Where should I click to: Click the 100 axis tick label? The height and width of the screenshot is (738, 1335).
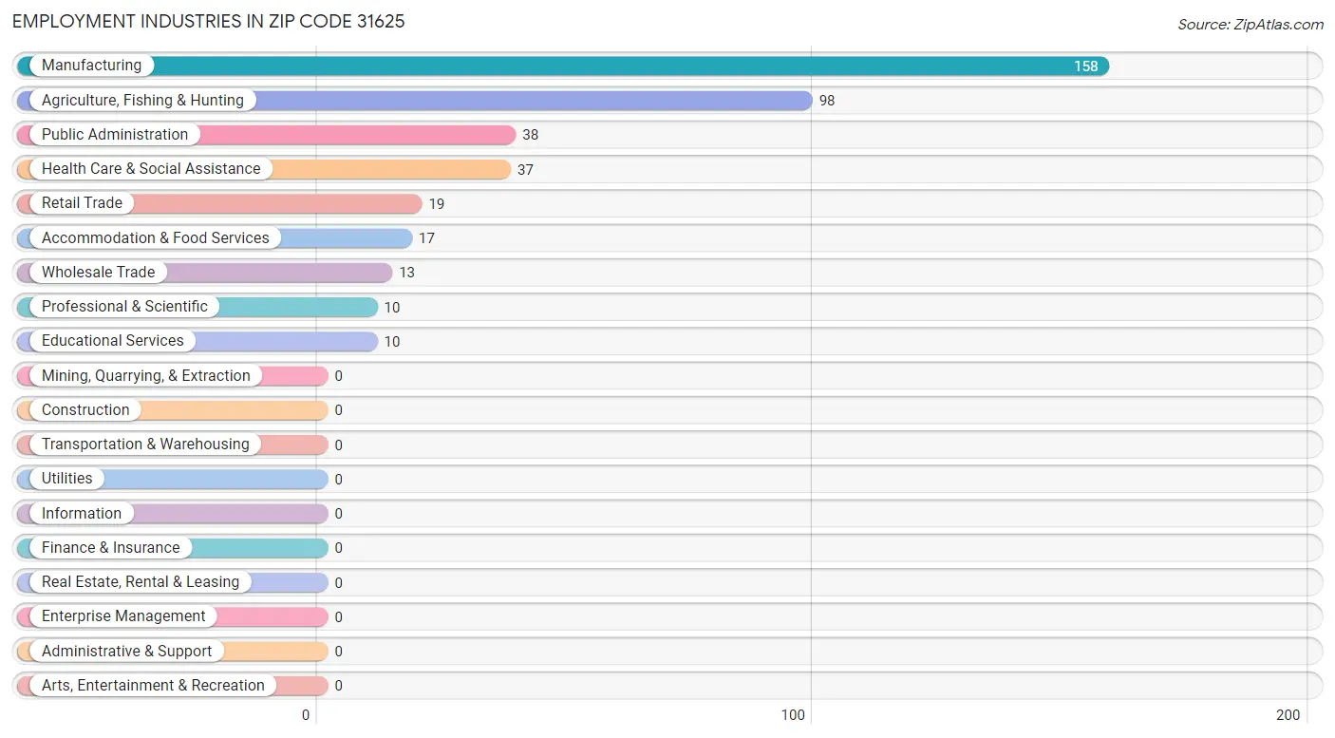pos(794,715)
